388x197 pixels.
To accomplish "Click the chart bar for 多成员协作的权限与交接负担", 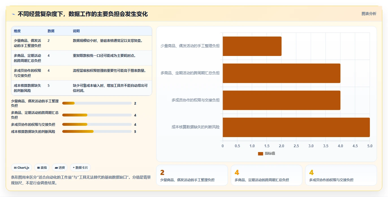I will pos(281,100).
